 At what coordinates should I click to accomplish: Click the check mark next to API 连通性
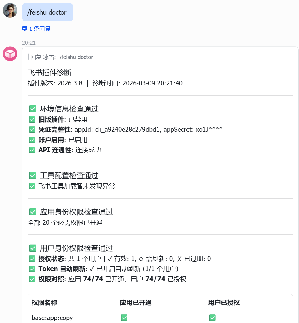[32, 150]
